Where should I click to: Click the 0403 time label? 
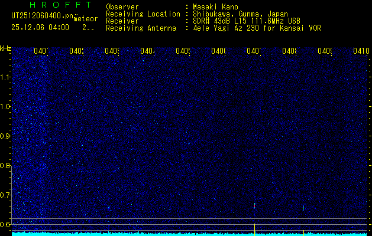click(x=112, y=51)
